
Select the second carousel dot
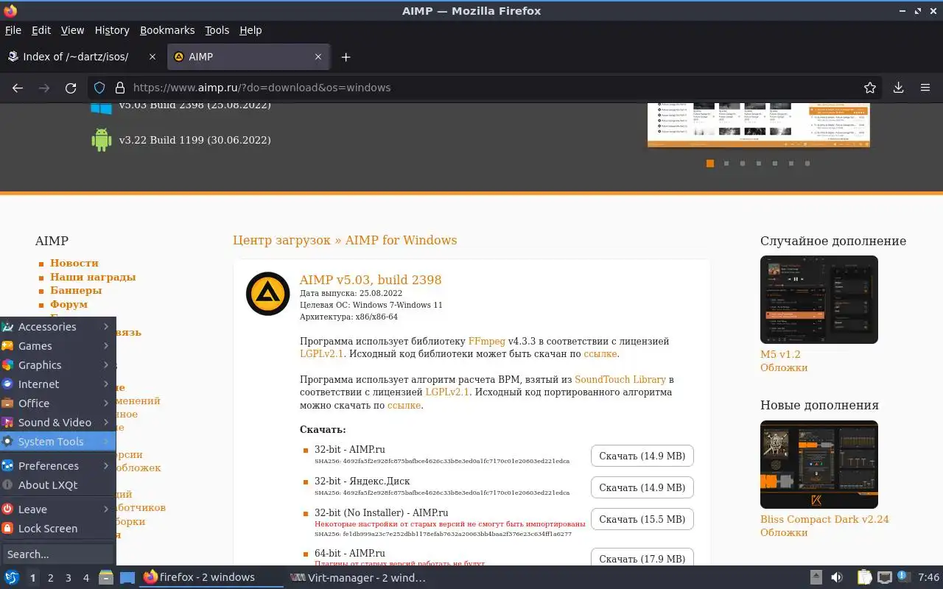click(726, 163)
